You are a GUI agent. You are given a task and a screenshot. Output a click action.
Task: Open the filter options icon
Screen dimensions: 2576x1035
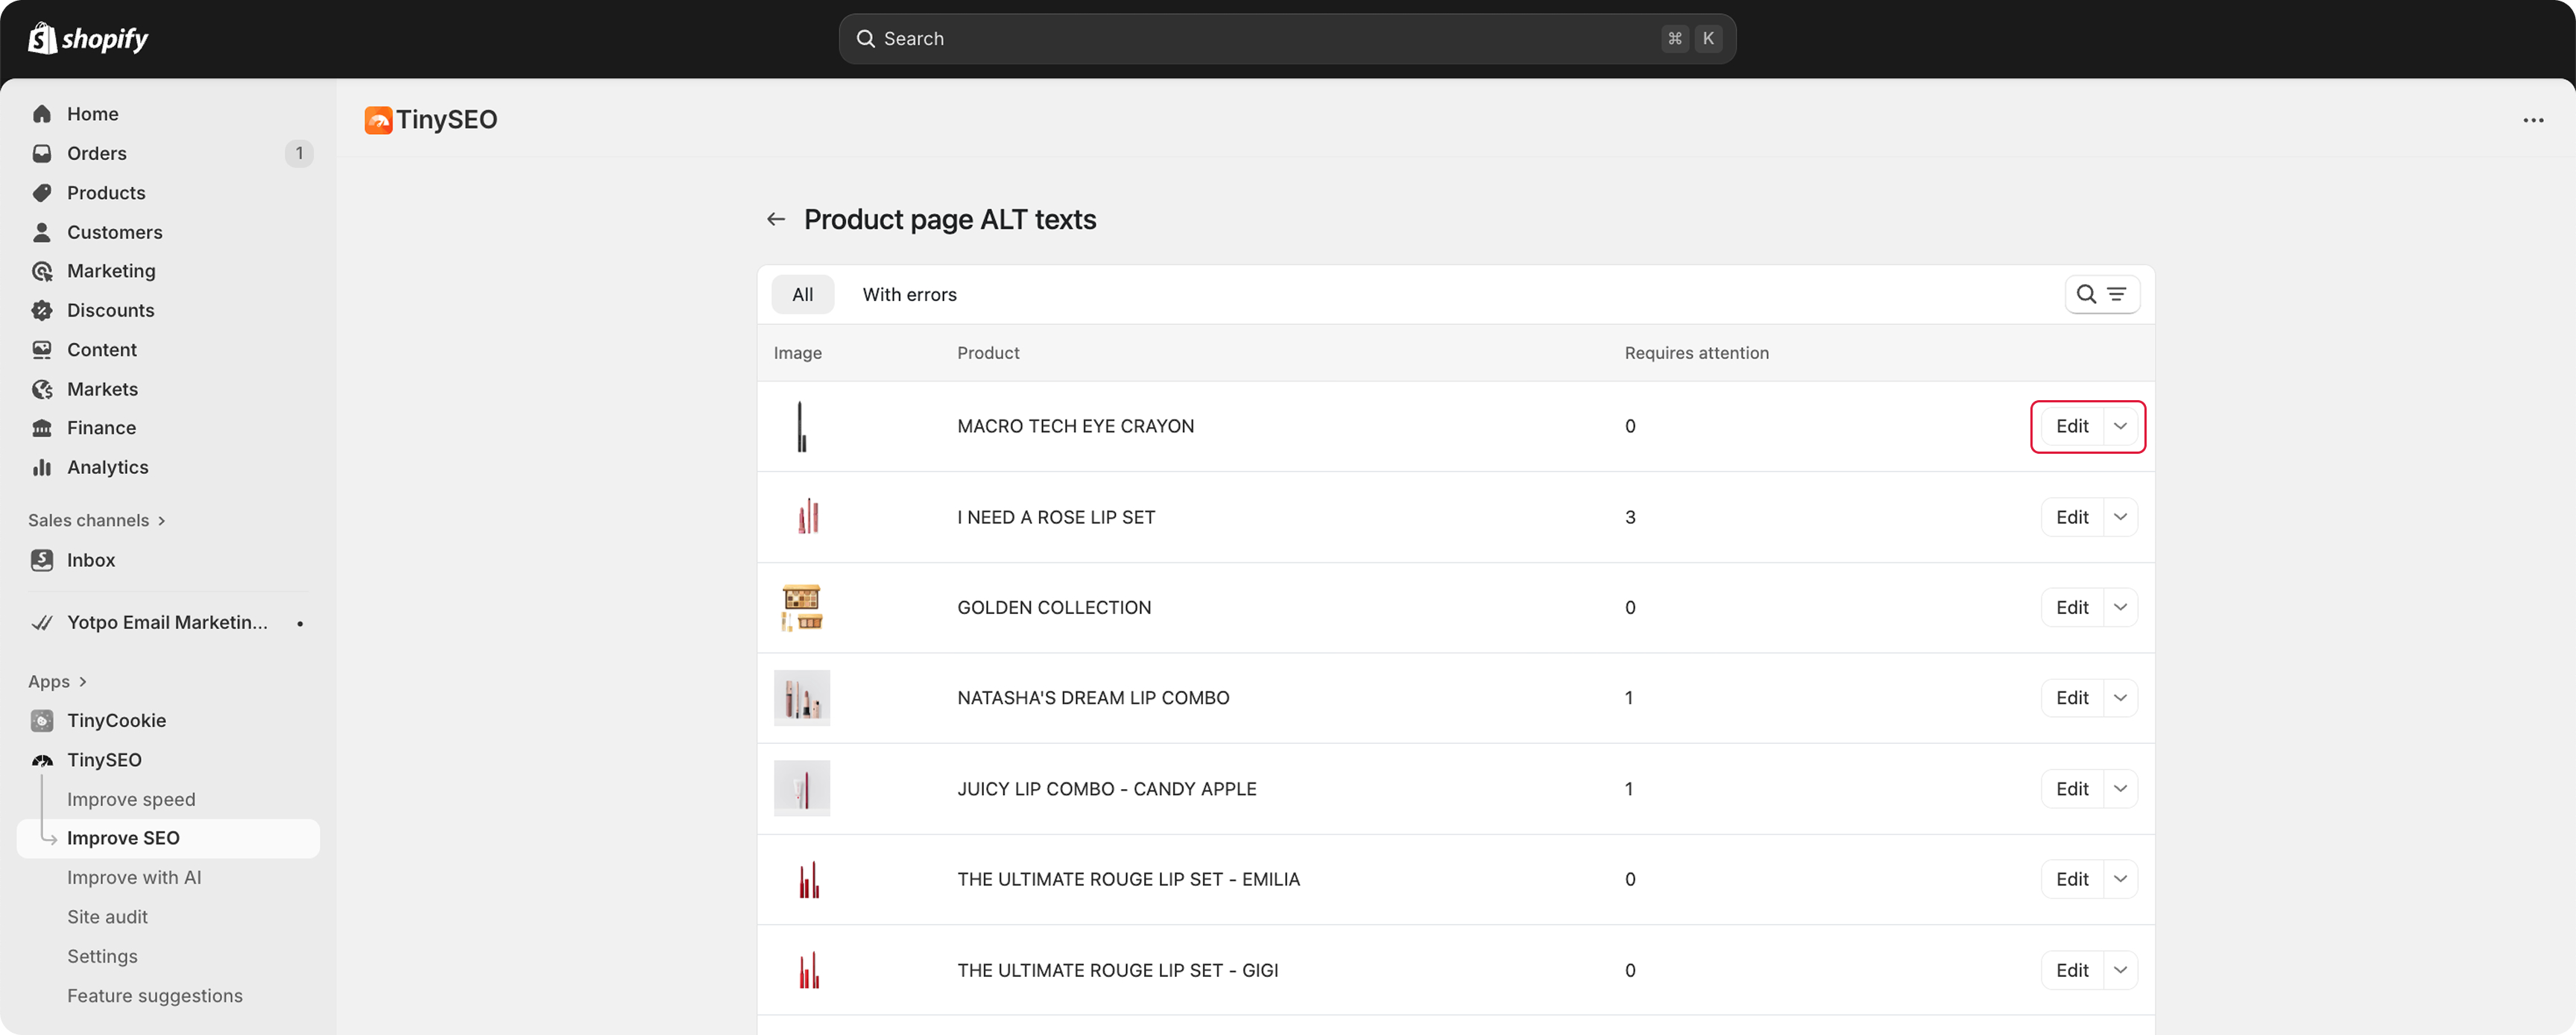[x=2117, y=294]
